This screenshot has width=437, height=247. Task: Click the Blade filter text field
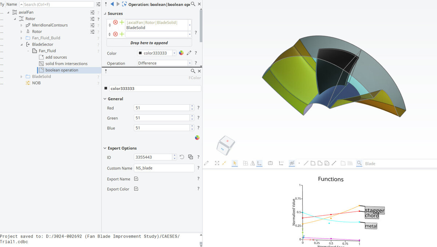400,163
